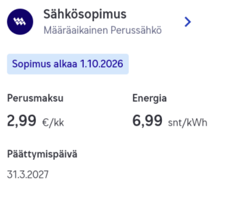This screenshot has width=232, height=208.
Task: Click the word Perussähkö in the subtitle
Action: [x=136, y=30]
